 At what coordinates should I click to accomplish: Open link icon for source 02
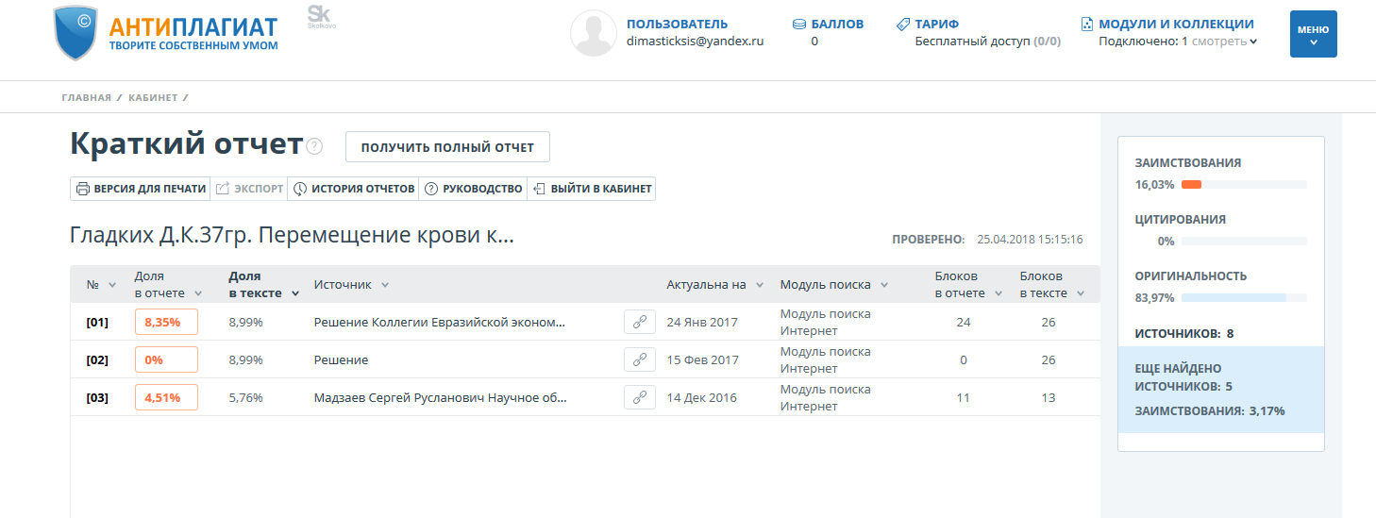pyautogui.click(x=639, y=359)
